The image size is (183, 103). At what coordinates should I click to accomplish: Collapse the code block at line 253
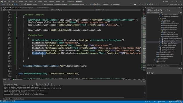click(17, 38)
